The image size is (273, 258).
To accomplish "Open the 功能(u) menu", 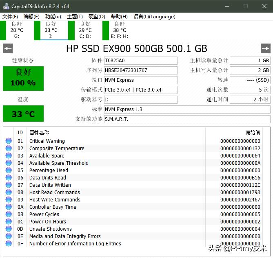I will [53, 17].
